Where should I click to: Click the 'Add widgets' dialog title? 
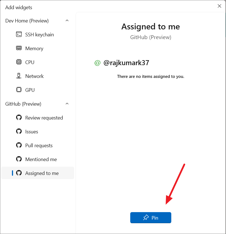coord(19,7)
